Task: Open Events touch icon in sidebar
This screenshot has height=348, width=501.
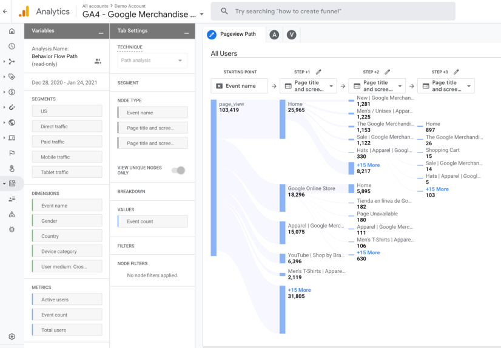Action: point(12,168)
